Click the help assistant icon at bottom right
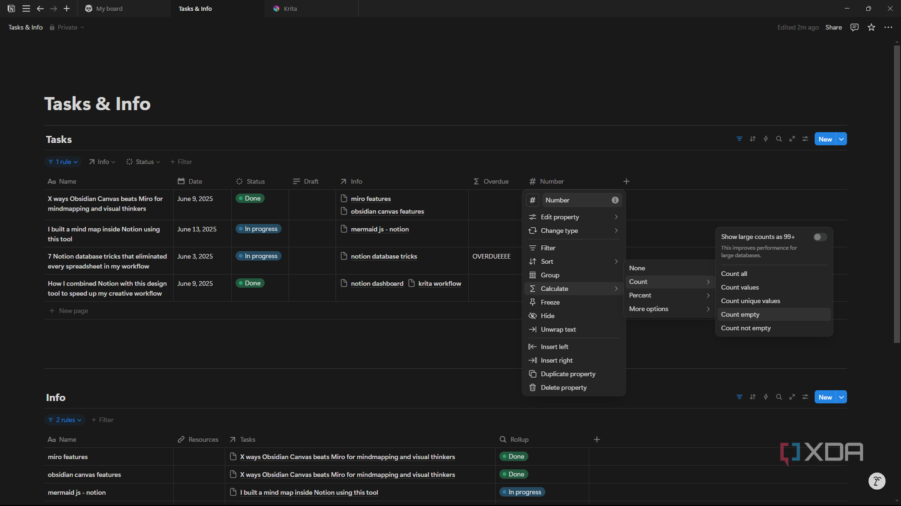 877,481
